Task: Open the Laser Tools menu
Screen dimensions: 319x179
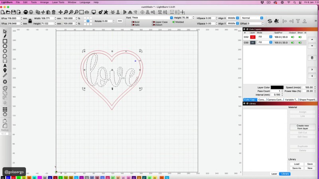Action: 58,2
